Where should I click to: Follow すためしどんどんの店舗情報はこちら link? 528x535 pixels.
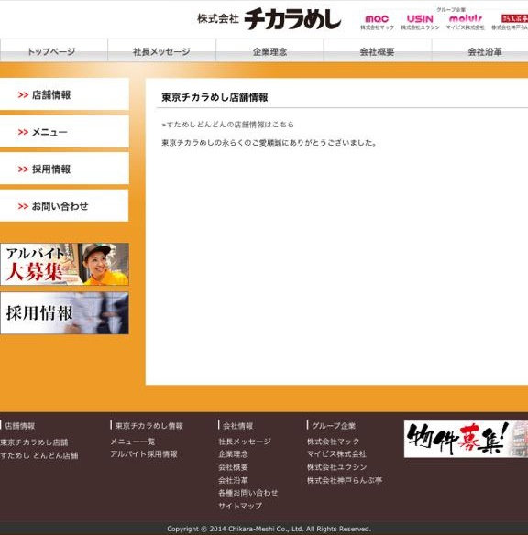227,125
